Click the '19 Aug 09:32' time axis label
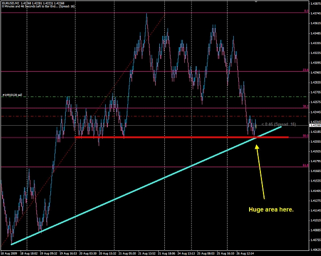Image resolution: width=321 pixels, height=256 pixels. click(48, 253)
